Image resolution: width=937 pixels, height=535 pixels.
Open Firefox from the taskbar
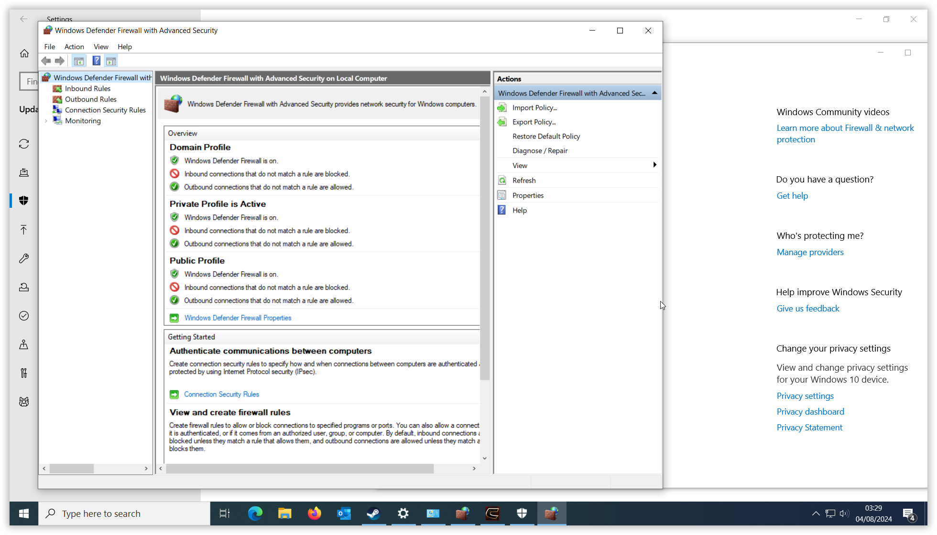(x=314, y=514)
